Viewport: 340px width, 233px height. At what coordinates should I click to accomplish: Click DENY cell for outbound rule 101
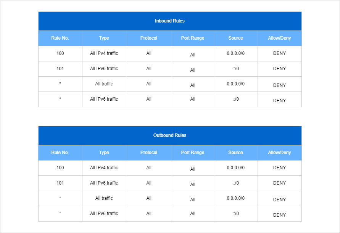(279, 183)
